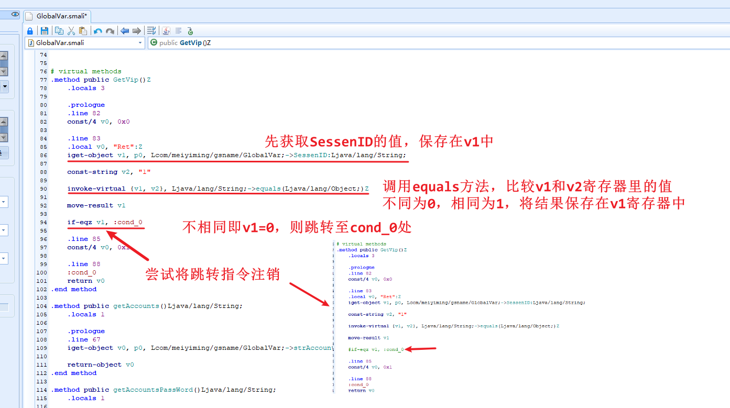This screenshot has height=408, width=730.
Task: Click '.end method' on line 102
Action: point(73,289)
